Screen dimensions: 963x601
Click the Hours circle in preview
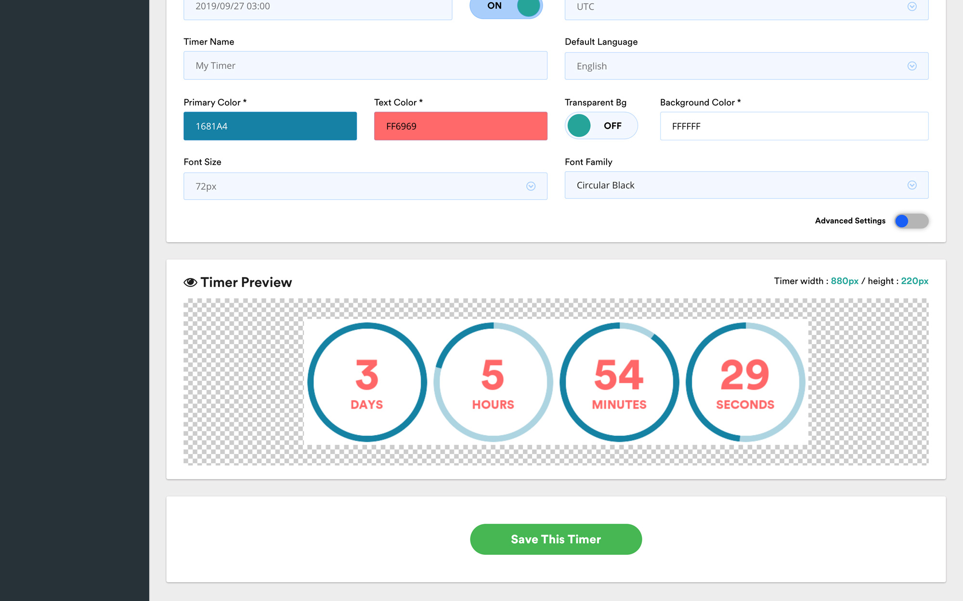493,382
